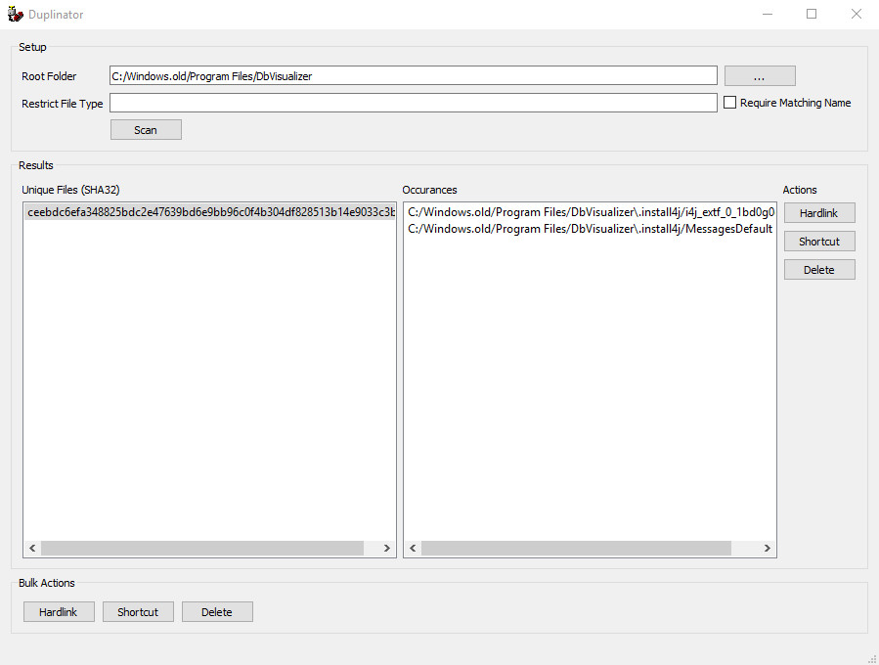Click Delete in the Actions column
The width and height of the screenshot is (879, 665).
[819, 270]
